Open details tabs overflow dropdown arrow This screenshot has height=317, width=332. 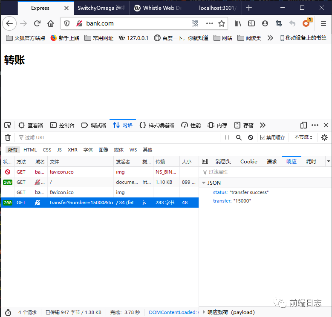329,161
